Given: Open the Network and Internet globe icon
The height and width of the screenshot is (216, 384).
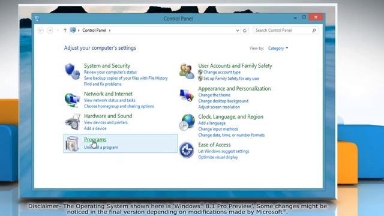Looking at the screenshot, I should point(72,100).
